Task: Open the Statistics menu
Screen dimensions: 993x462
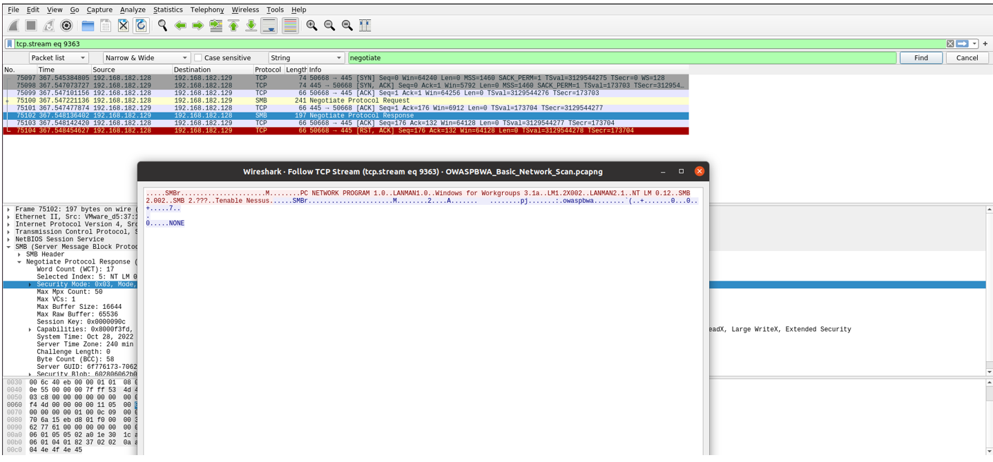Action: coord(168,10)
